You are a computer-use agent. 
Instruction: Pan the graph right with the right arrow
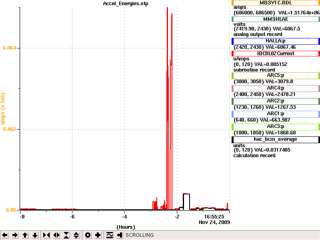click(x=15, y=235)
